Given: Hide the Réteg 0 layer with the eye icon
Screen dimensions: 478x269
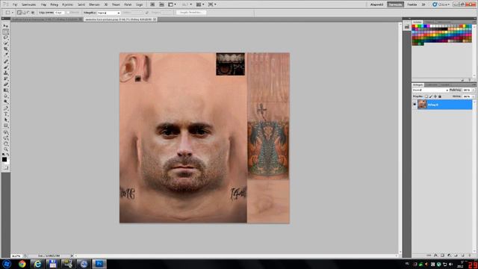Looking at the screenshot, I should (415, 105).
